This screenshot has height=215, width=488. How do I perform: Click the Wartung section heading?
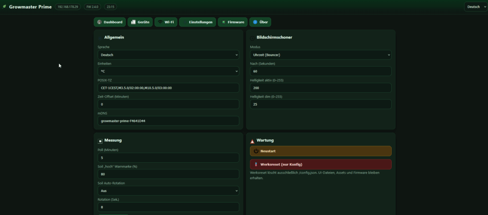pos(265,140)
